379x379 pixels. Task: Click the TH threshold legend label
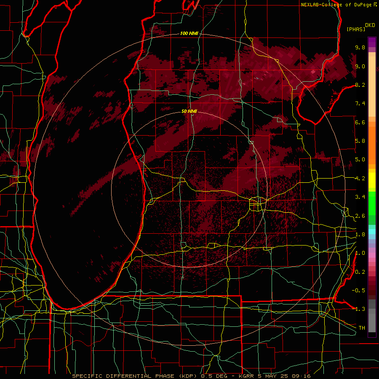[x=362, y=328]
